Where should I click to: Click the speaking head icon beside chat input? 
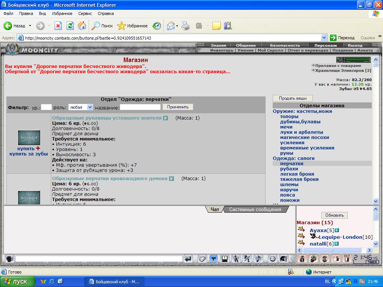(9, 259)
